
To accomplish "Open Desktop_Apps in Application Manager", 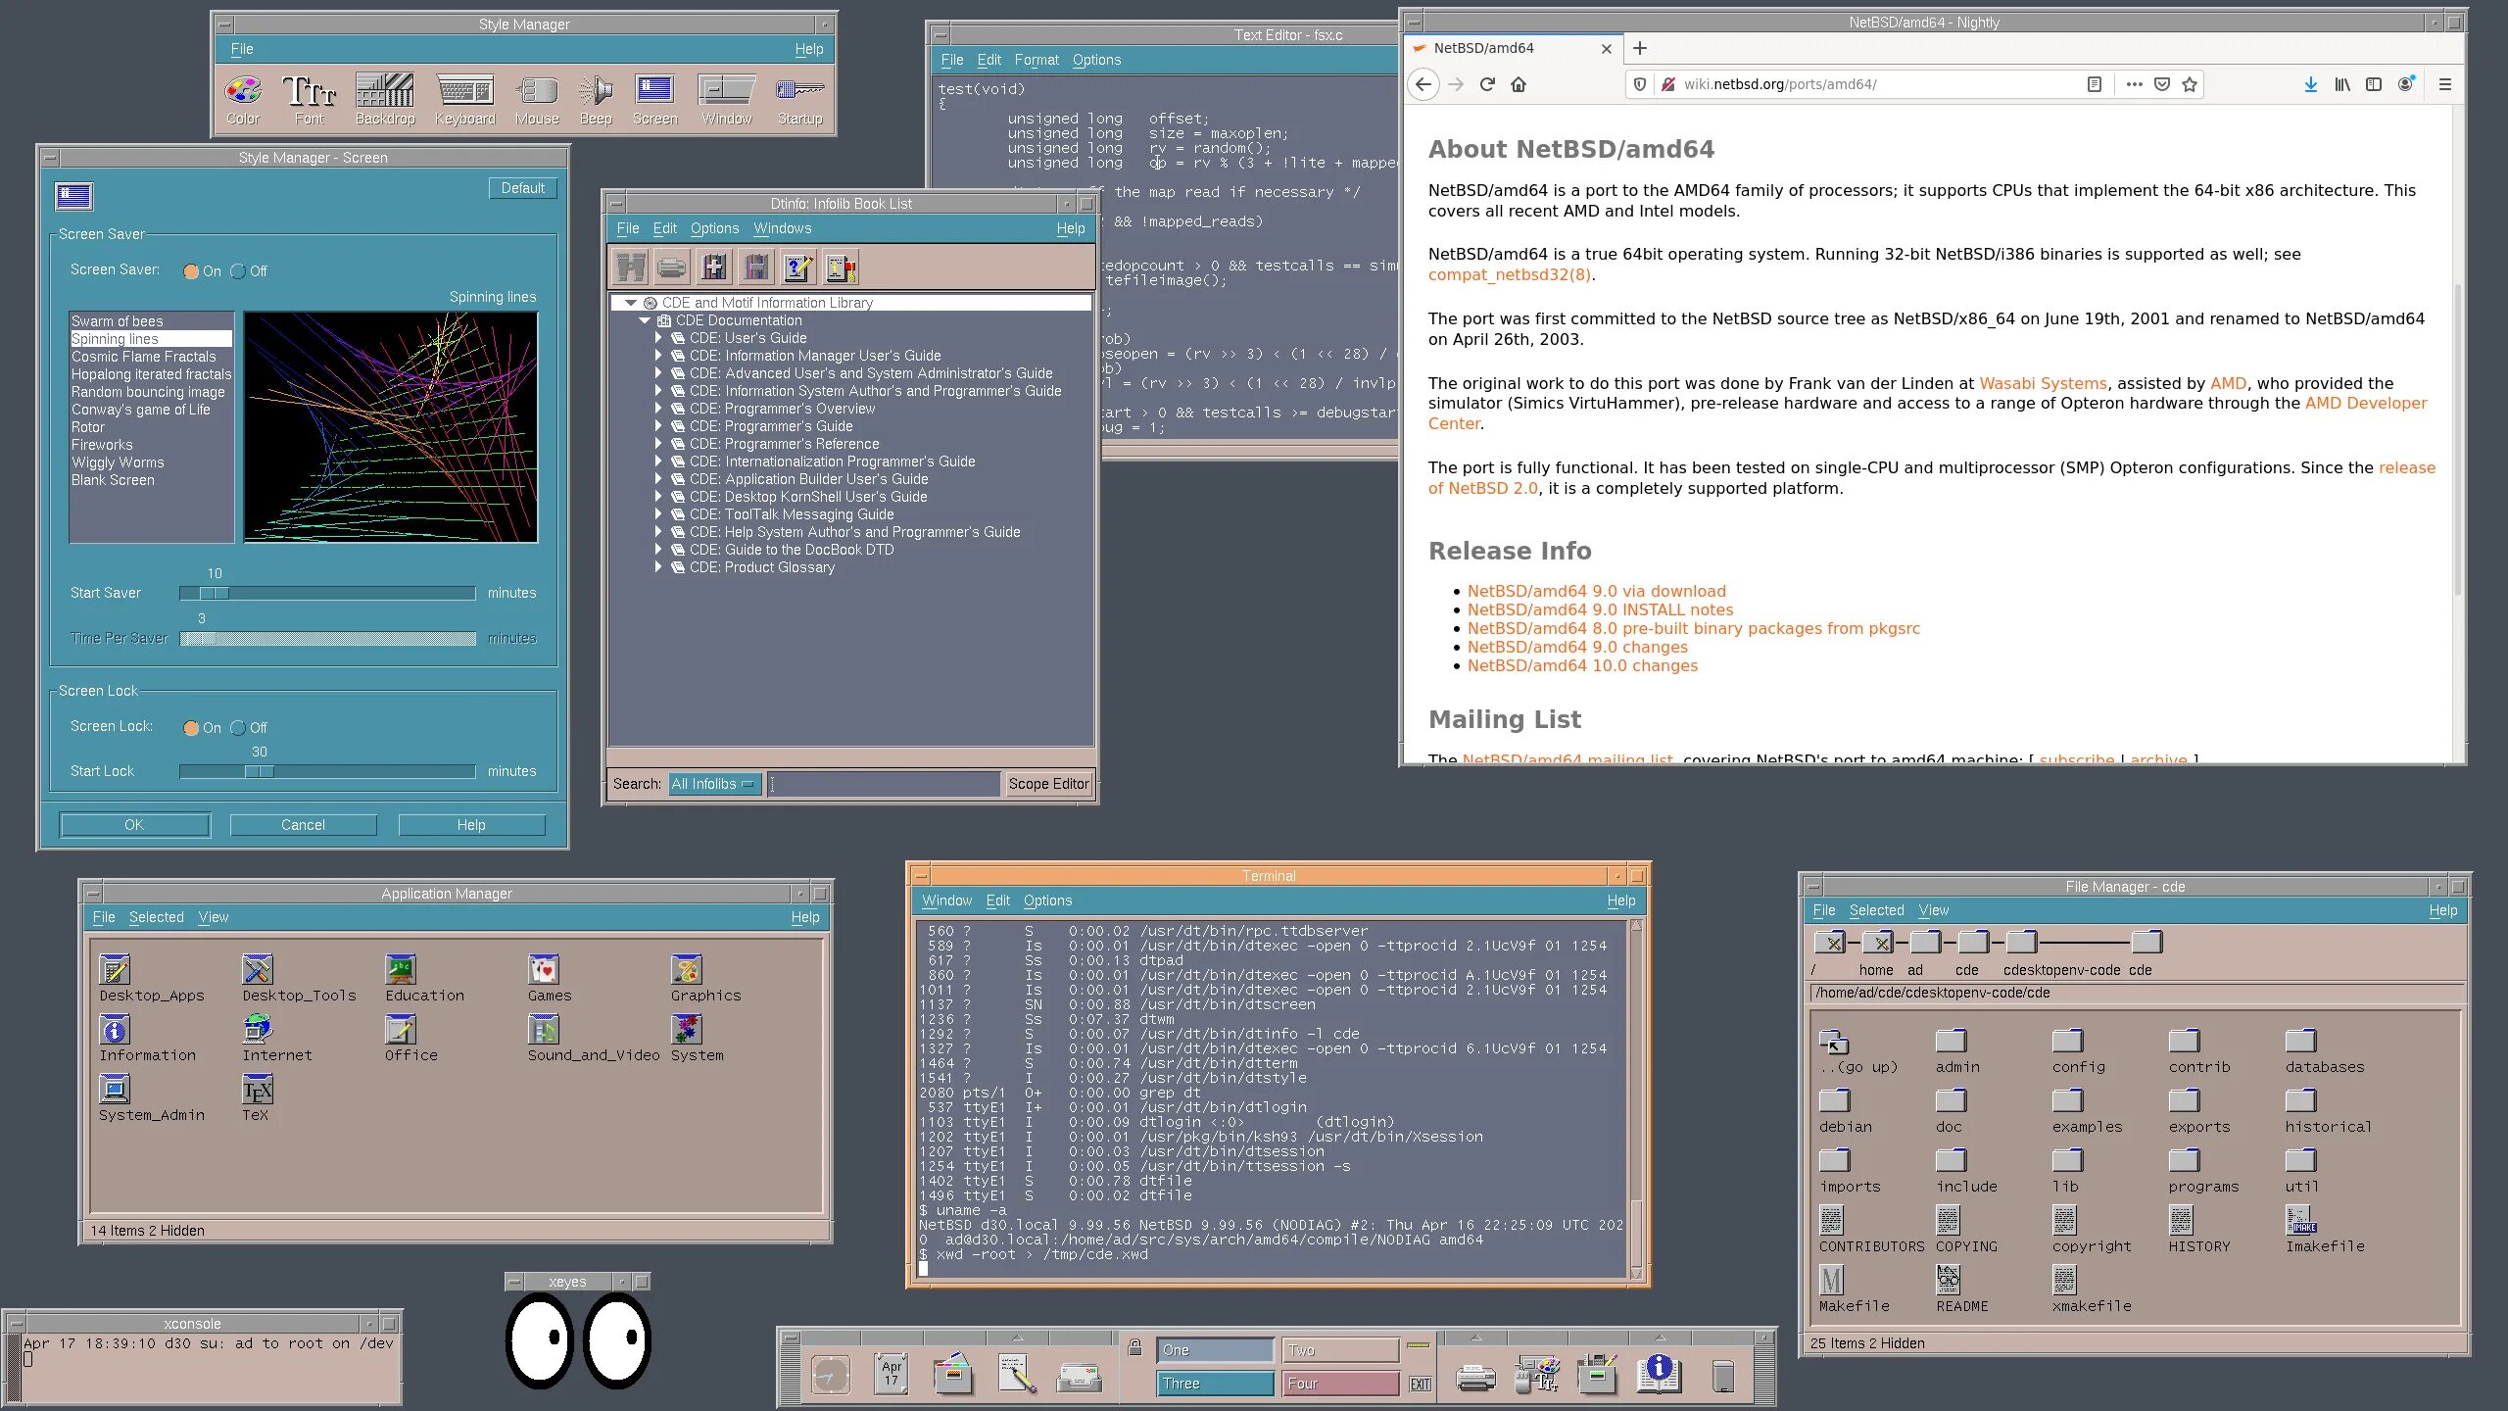I will [x=152, y=979].
